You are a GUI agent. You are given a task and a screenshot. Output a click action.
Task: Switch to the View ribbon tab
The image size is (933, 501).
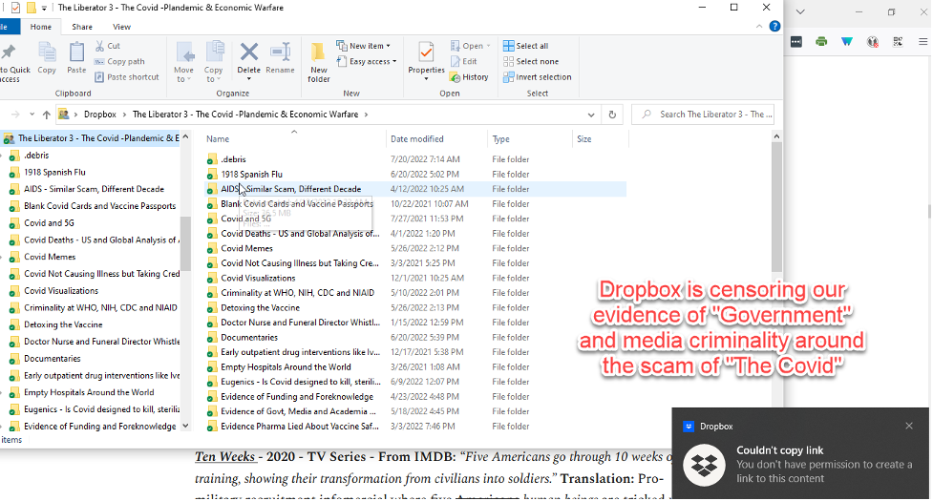tap(121, 27)
